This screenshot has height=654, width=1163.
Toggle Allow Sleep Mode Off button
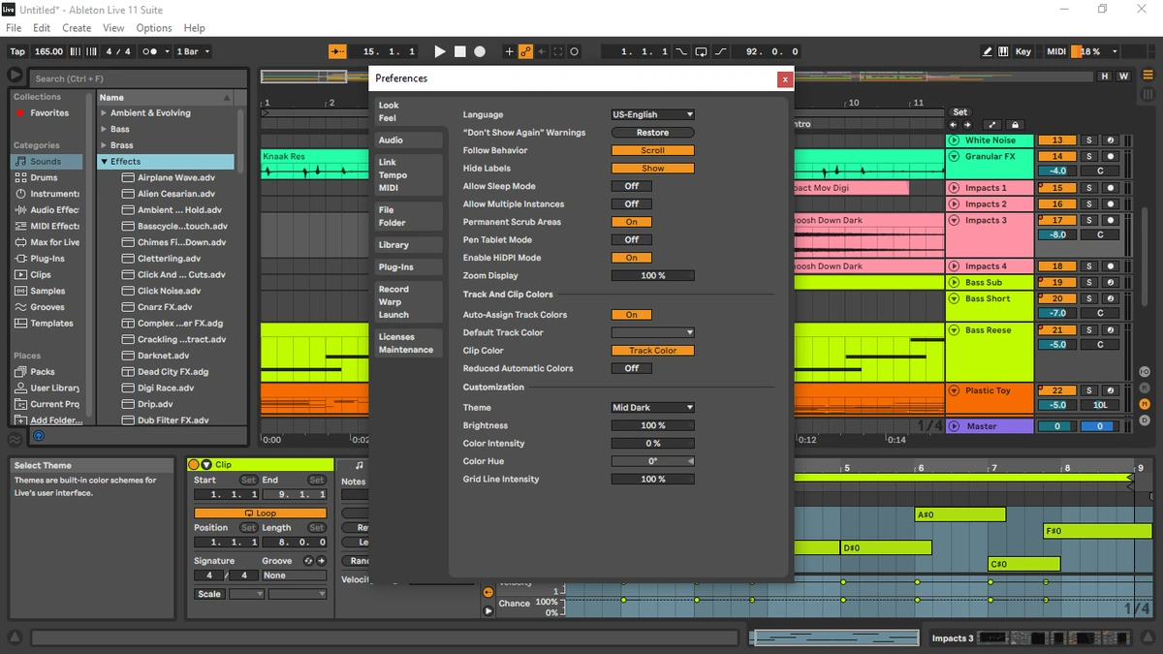[x=632, y=186]
